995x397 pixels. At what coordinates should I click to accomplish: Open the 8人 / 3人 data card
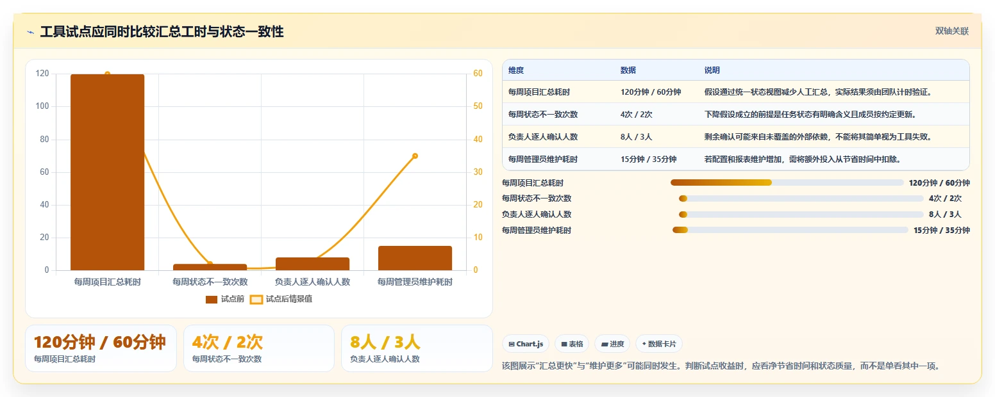coord(417,348)
